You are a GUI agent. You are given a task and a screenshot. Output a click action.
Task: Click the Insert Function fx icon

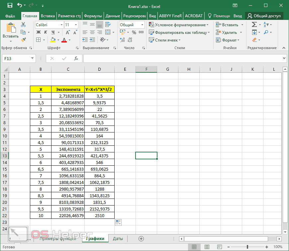[76, 58]
